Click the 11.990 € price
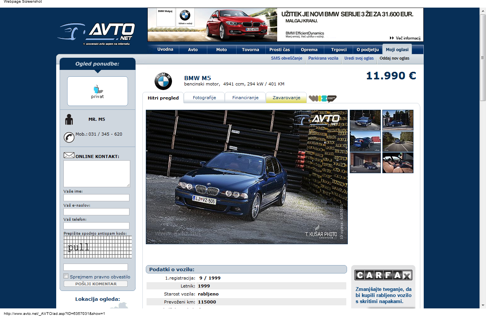The height and width of the screenshot is (316, 486). coord(391,76)
